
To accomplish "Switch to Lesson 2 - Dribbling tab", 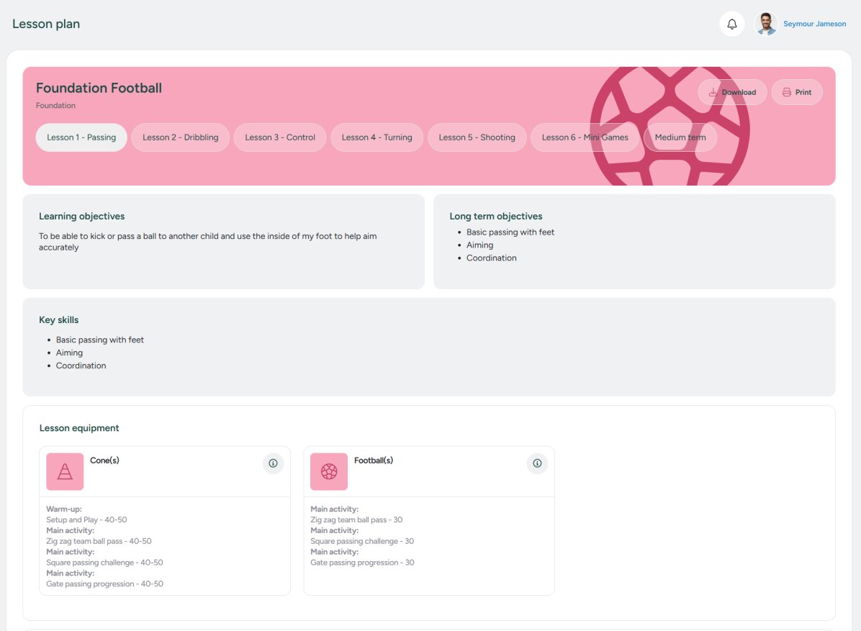I will [x=180, y=137].
